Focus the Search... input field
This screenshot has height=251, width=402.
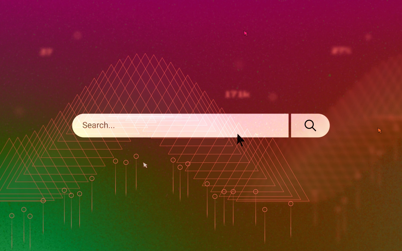[x=180, y=126]
